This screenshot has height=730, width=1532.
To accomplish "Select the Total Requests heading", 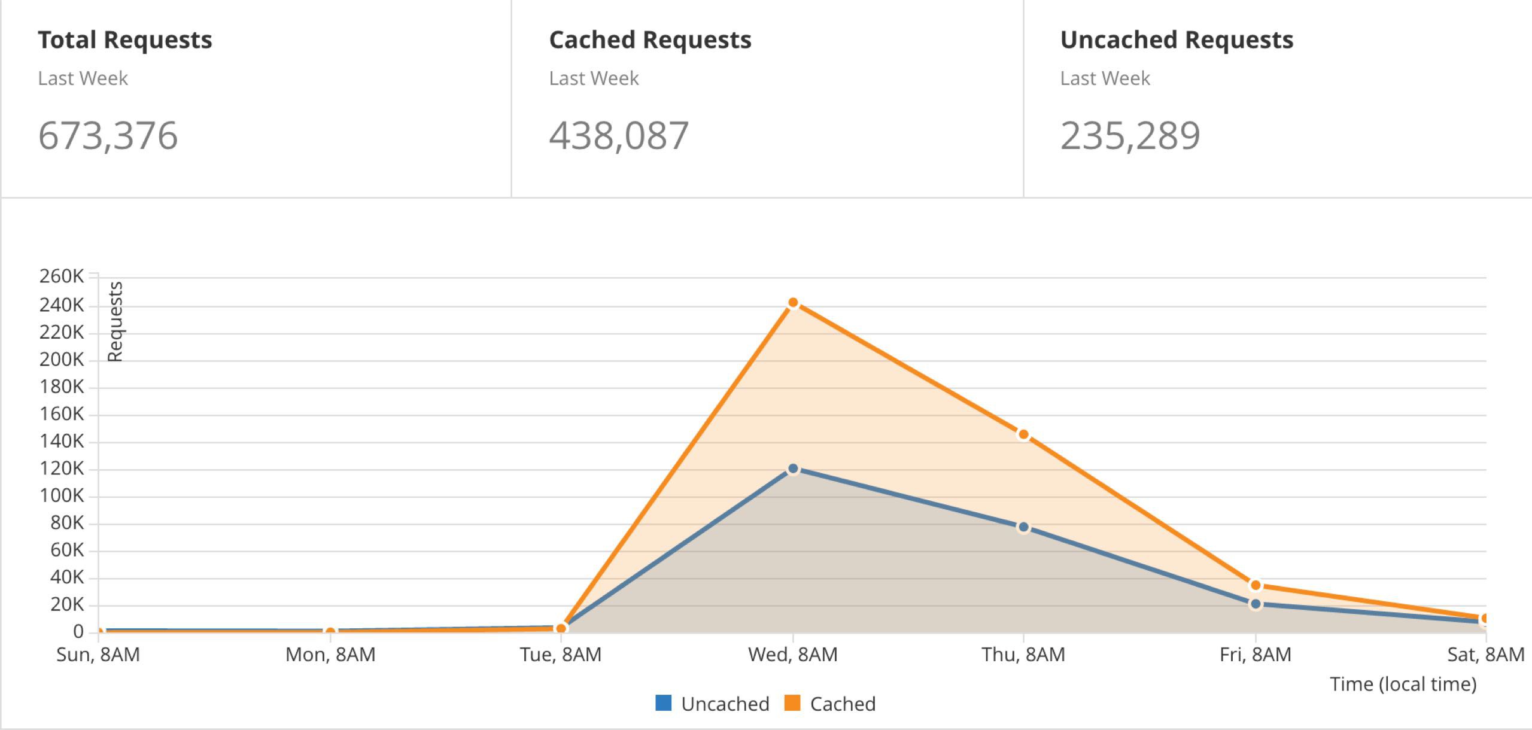I will [x=125, y=40].
